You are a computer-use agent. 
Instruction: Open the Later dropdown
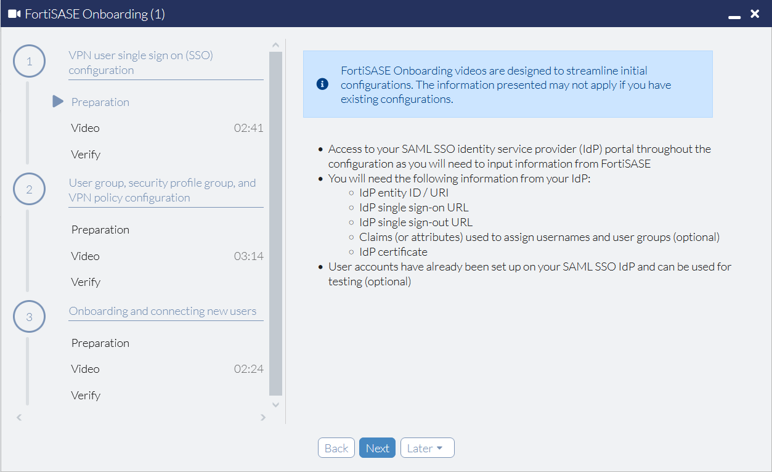pos(427,447)
